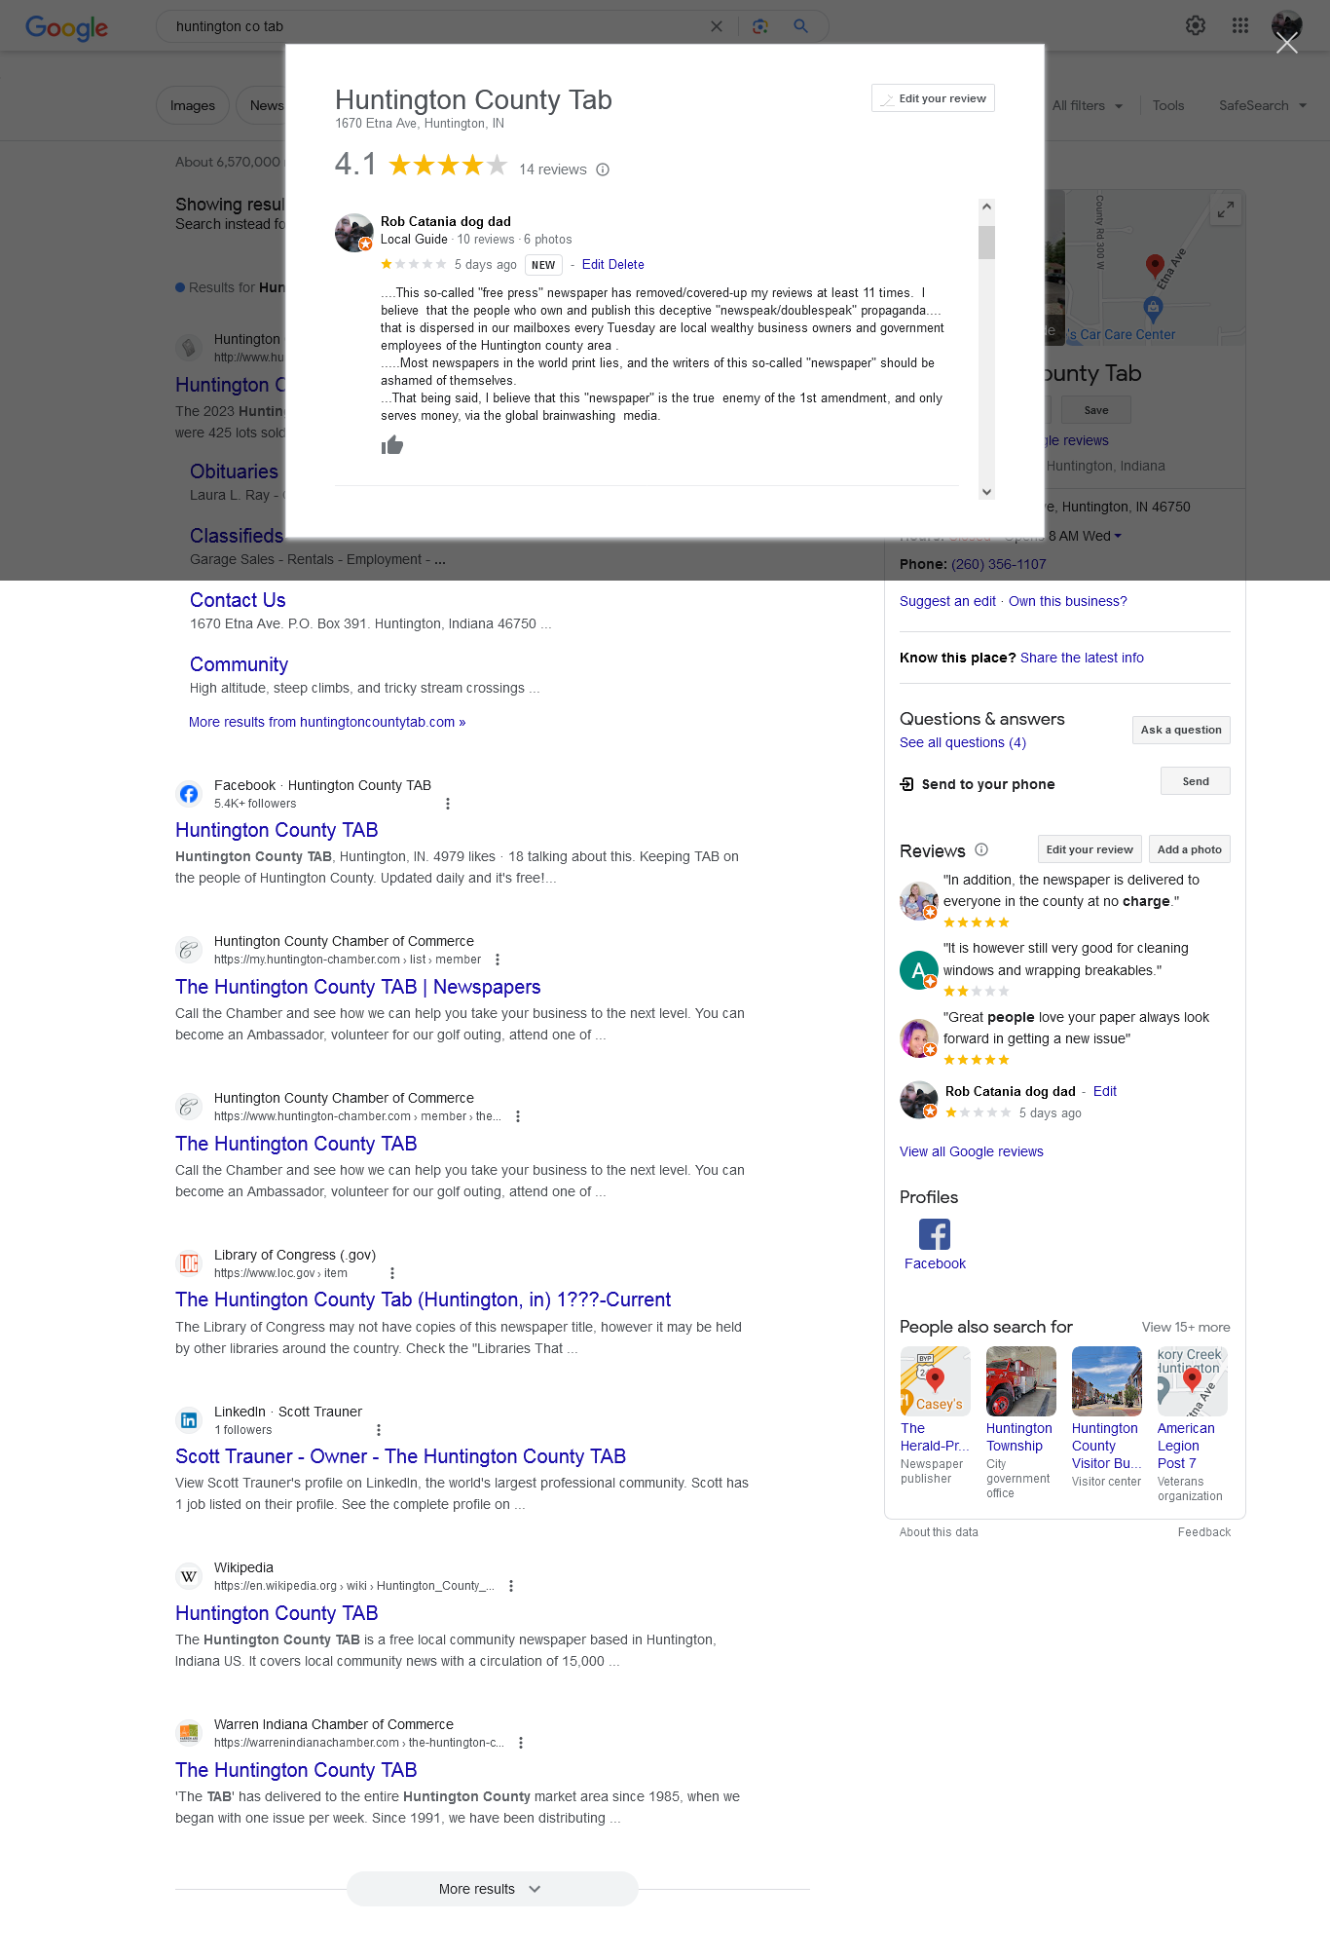Click Add a photo button
The image size is (1330, 1959).
point(1190,849)
